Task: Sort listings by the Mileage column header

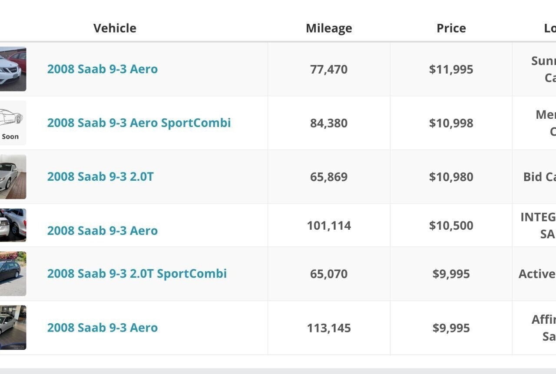Action: 329,28
